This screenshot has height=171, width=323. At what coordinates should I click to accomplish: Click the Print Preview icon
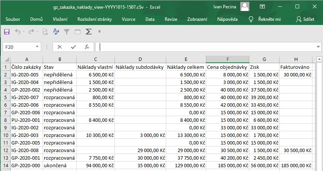click(45, 32)
